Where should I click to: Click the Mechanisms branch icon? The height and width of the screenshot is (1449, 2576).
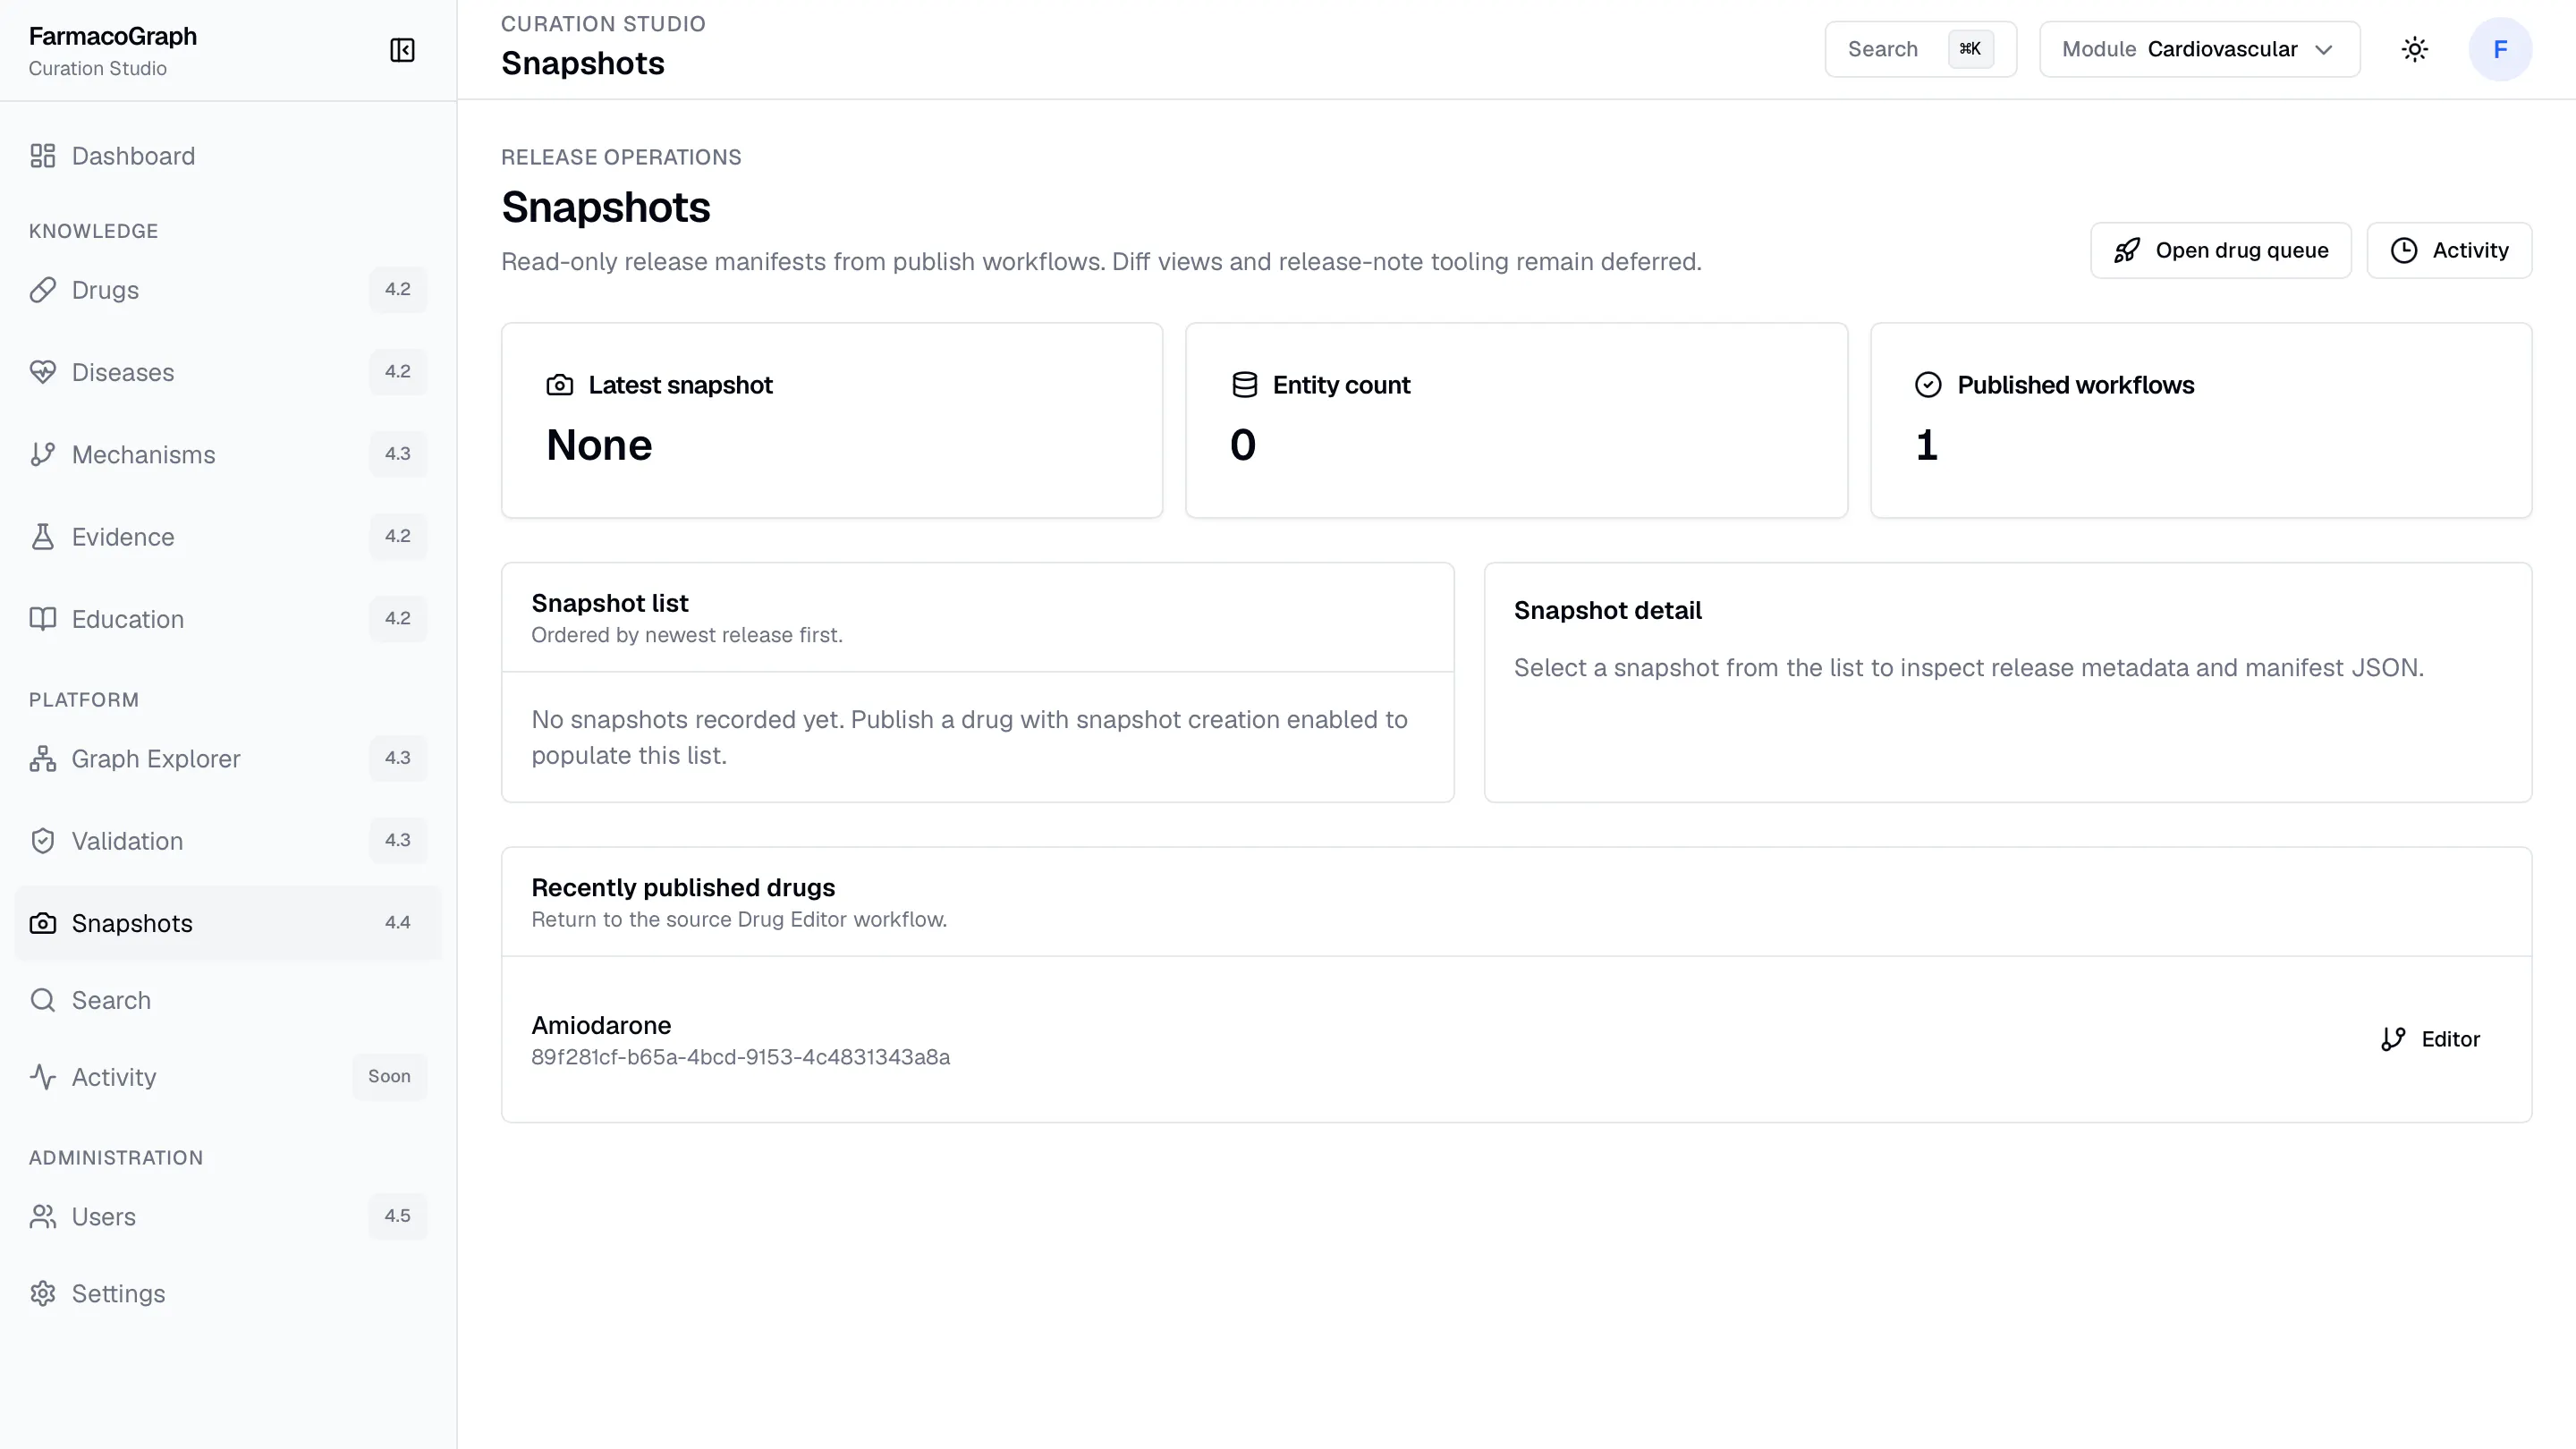point(42,454)
